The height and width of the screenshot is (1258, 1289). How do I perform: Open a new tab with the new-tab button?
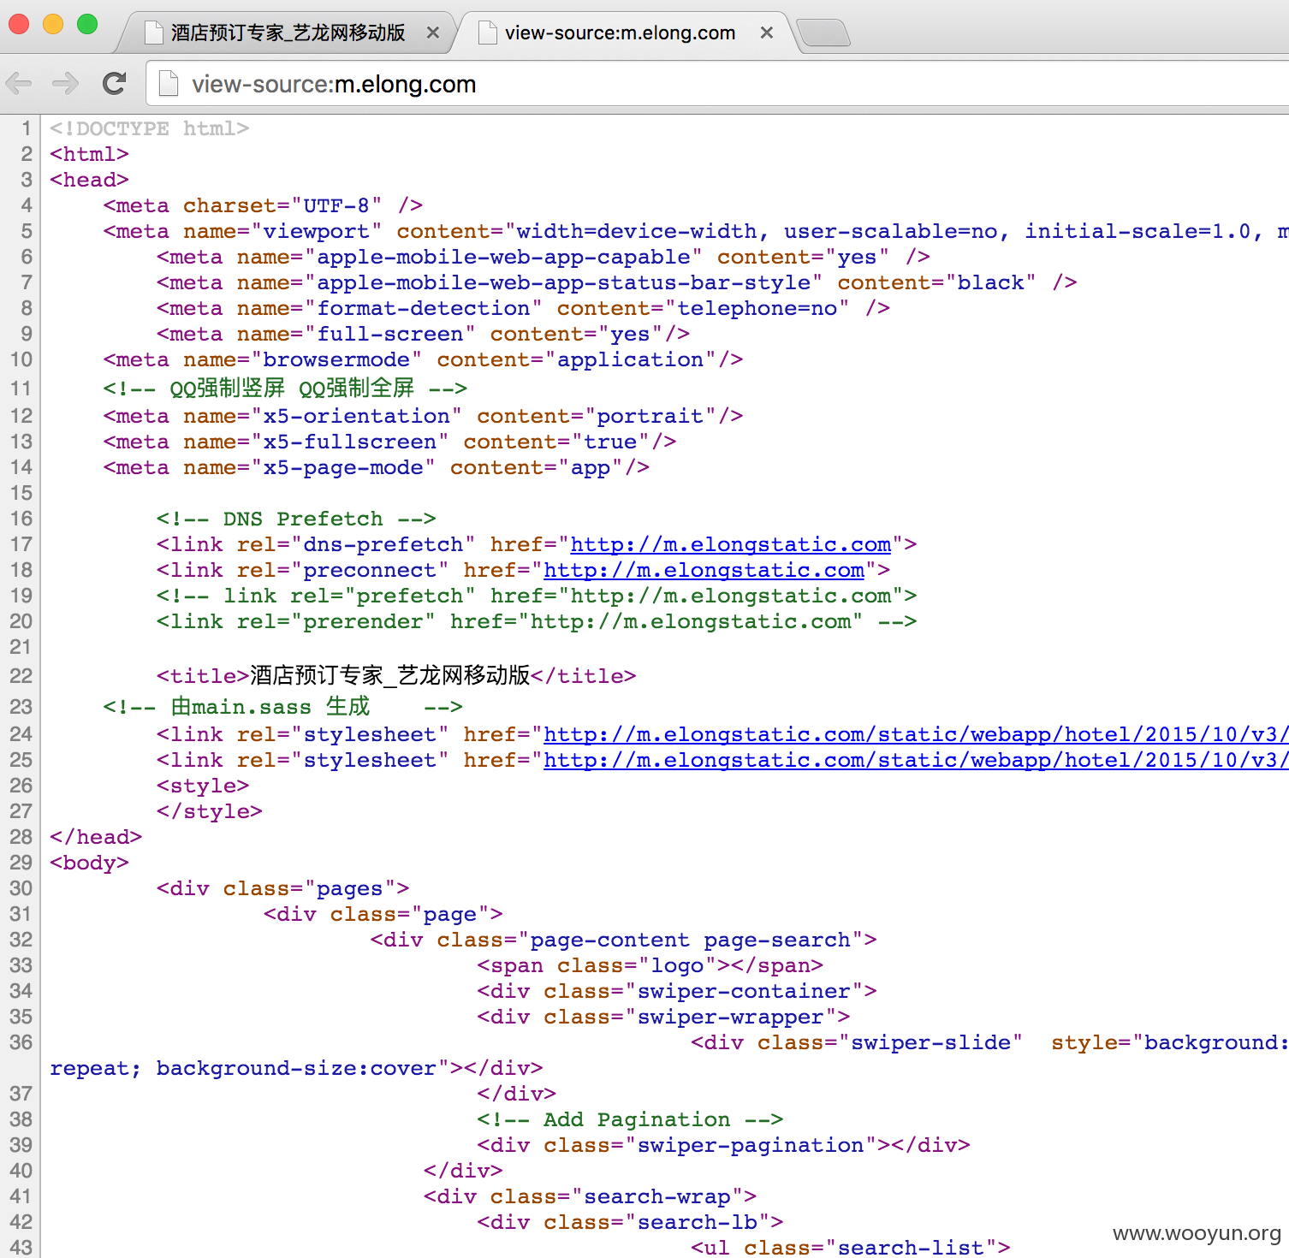[x=823, y=33]
